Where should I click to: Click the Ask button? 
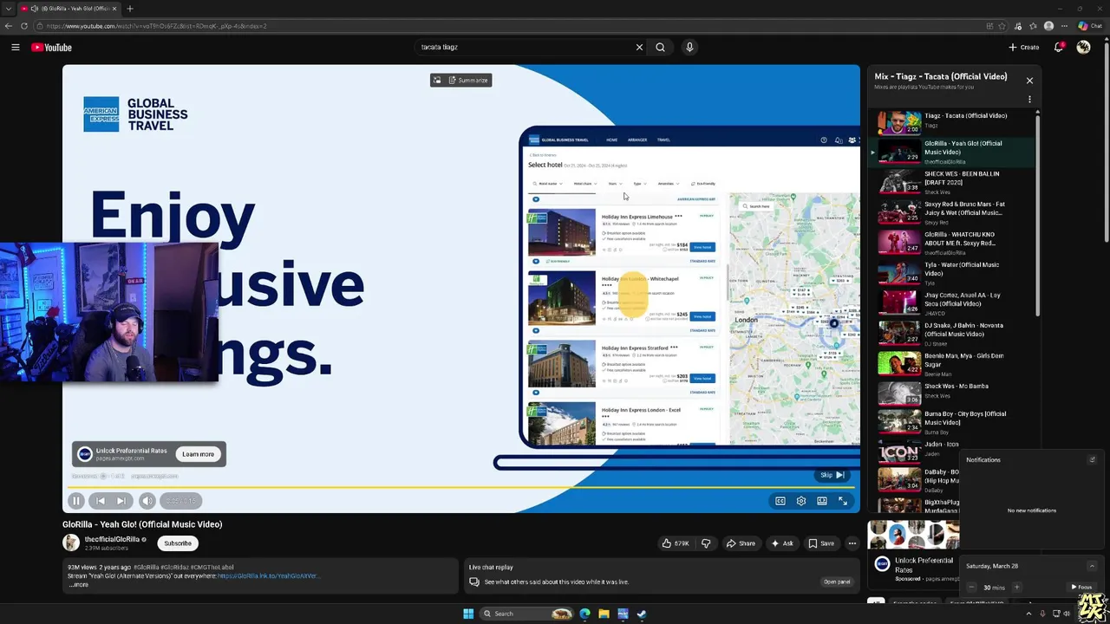pos(782,543)
